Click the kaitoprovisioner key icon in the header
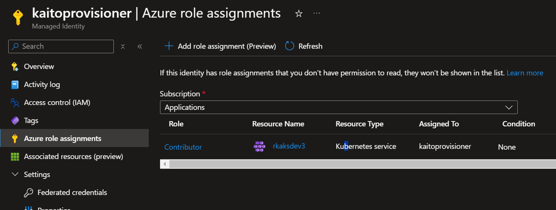 18,17
